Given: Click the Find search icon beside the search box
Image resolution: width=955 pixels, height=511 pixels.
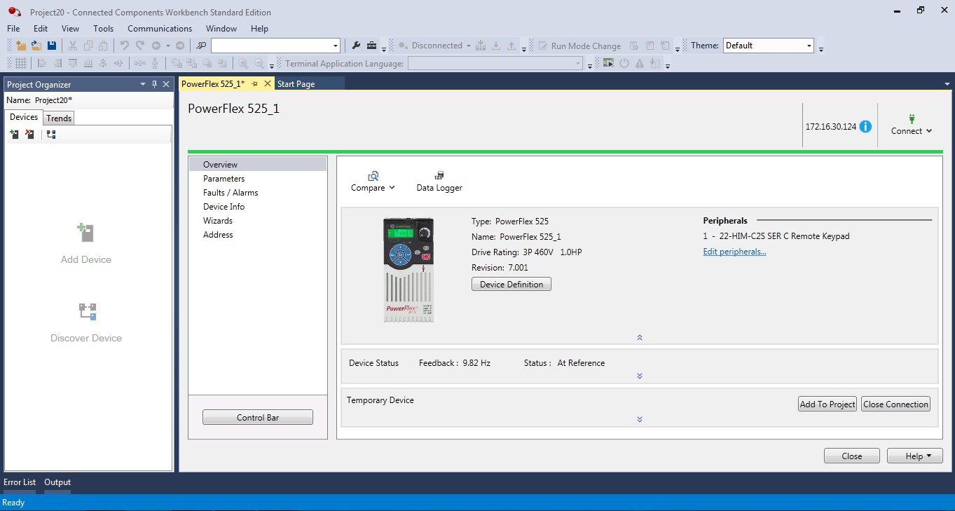Looking at the screenshot, I should 201,46.
